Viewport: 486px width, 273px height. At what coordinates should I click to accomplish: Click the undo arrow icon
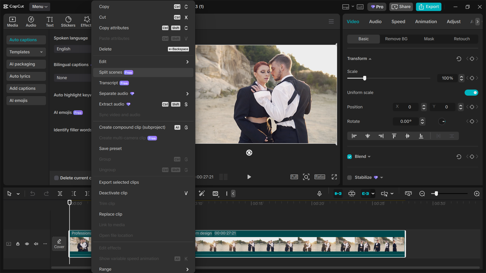[x=32, y=194]
